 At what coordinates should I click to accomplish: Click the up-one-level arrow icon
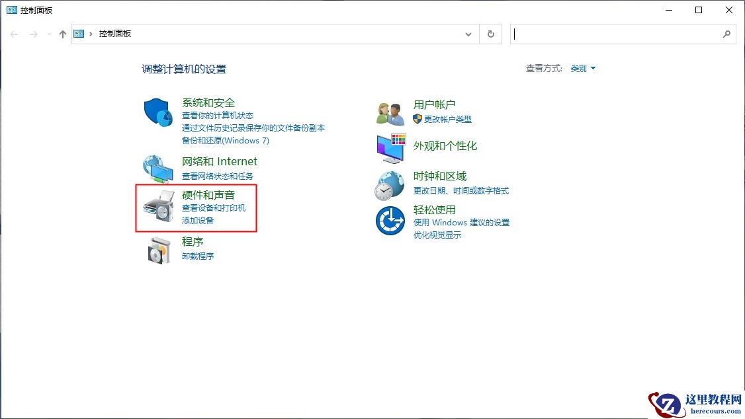(x=63, y=34)
